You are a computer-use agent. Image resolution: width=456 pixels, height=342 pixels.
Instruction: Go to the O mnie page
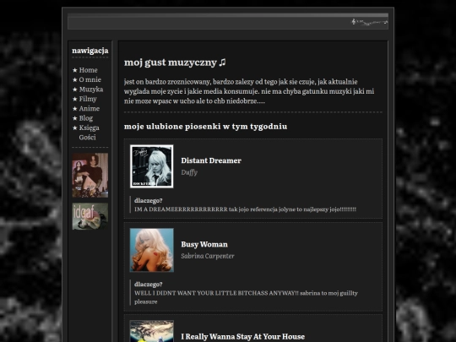pyautogui.click(x=90, y=79)
